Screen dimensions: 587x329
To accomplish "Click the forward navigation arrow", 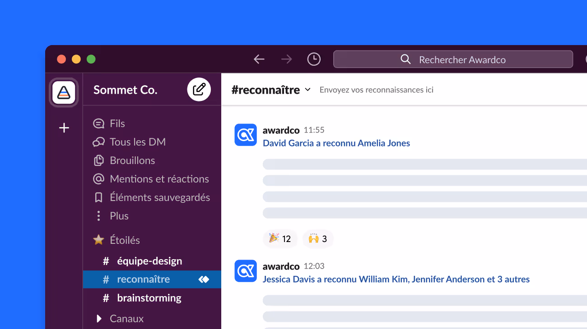I will 286,59.
